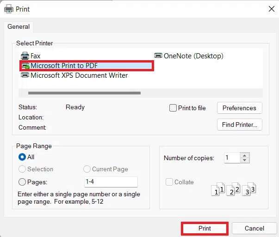Toggle the Collate checkbox
279x237 pixels.
pyautogui.click(x=169, y=182)
